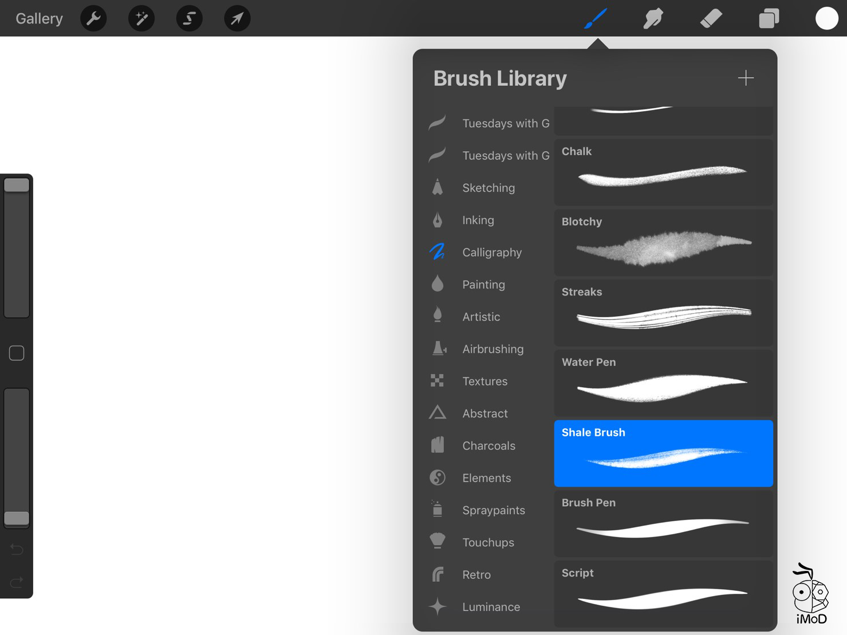847x635 pixels.
Task: Open the Inking brush set
Action: [x=478, y=220]
